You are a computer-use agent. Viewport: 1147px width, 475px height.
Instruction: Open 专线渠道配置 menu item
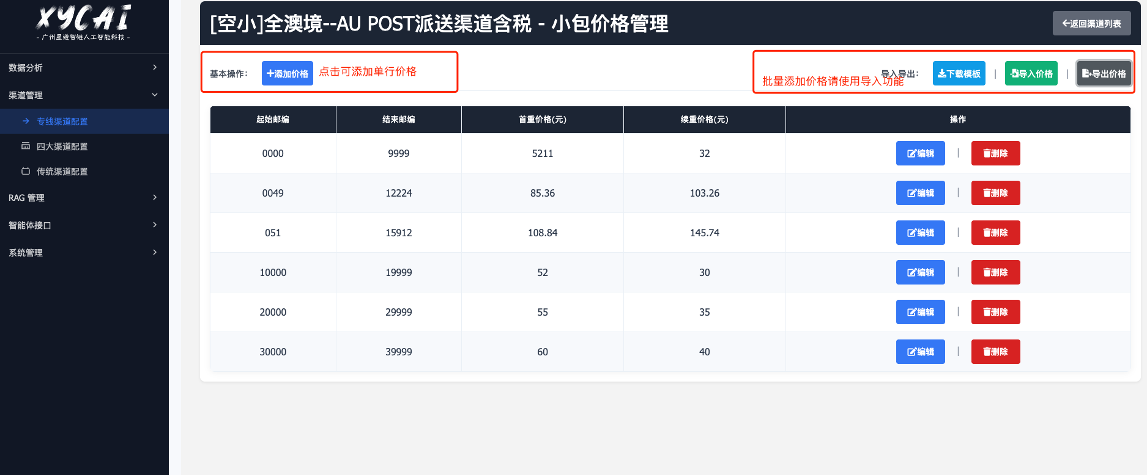tap(84, 121)
